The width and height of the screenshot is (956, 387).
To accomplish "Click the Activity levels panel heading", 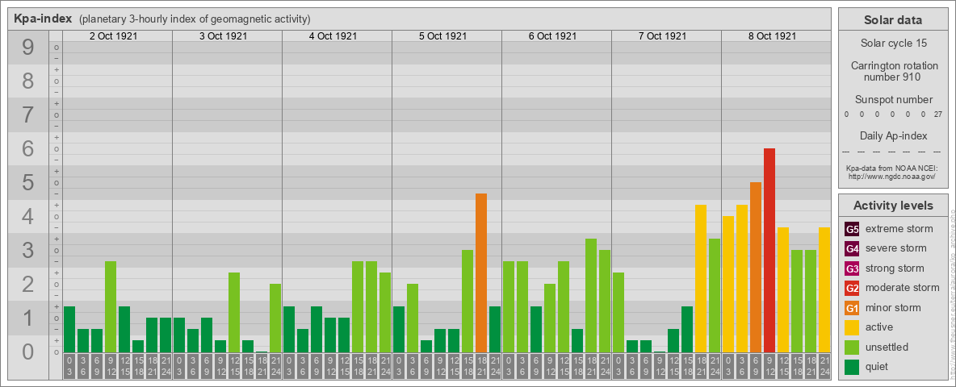I will [892, 206].
